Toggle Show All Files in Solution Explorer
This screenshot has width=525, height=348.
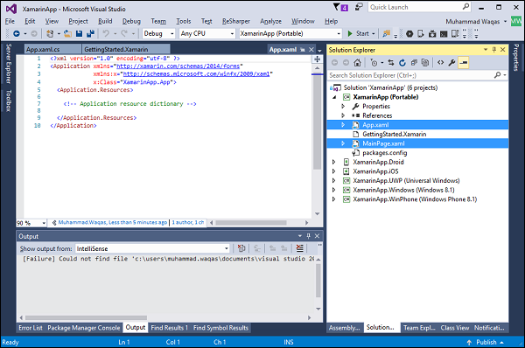[425, 63]
